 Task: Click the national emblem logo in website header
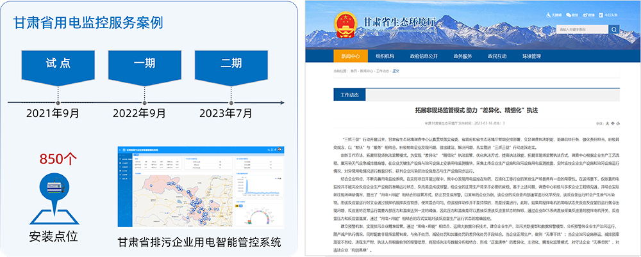(345, 24)
